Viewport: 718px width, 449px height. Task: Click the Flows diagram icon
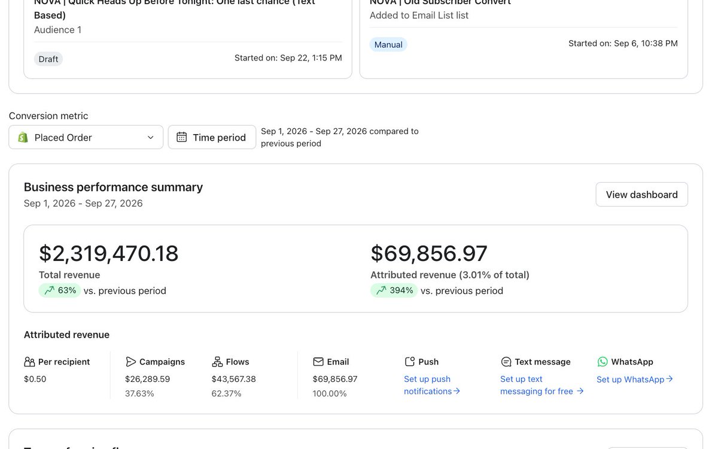pyautogui.click(x=217, y=362)
